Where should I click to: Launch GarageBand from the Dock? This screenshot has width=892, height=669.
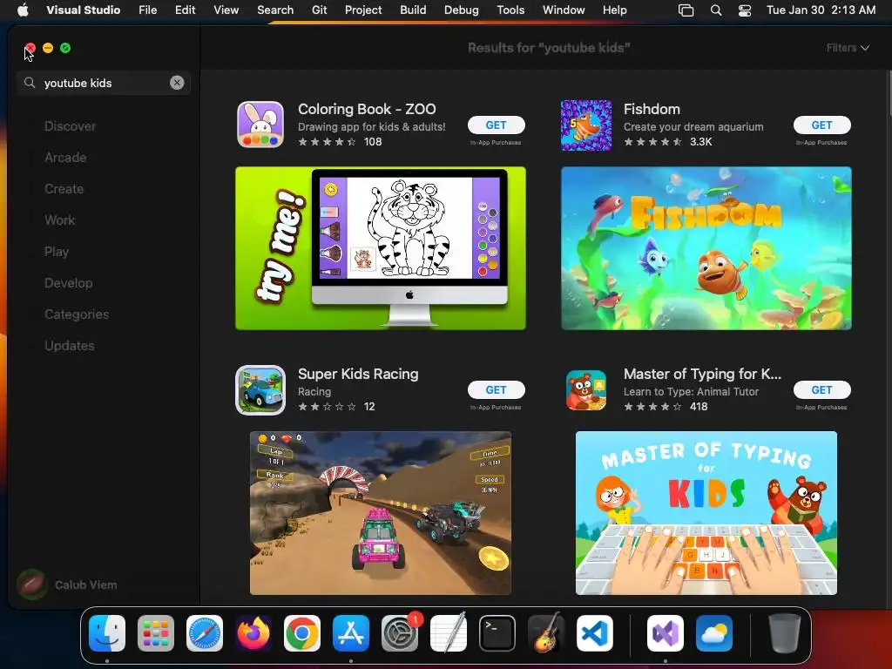(546, 633)
